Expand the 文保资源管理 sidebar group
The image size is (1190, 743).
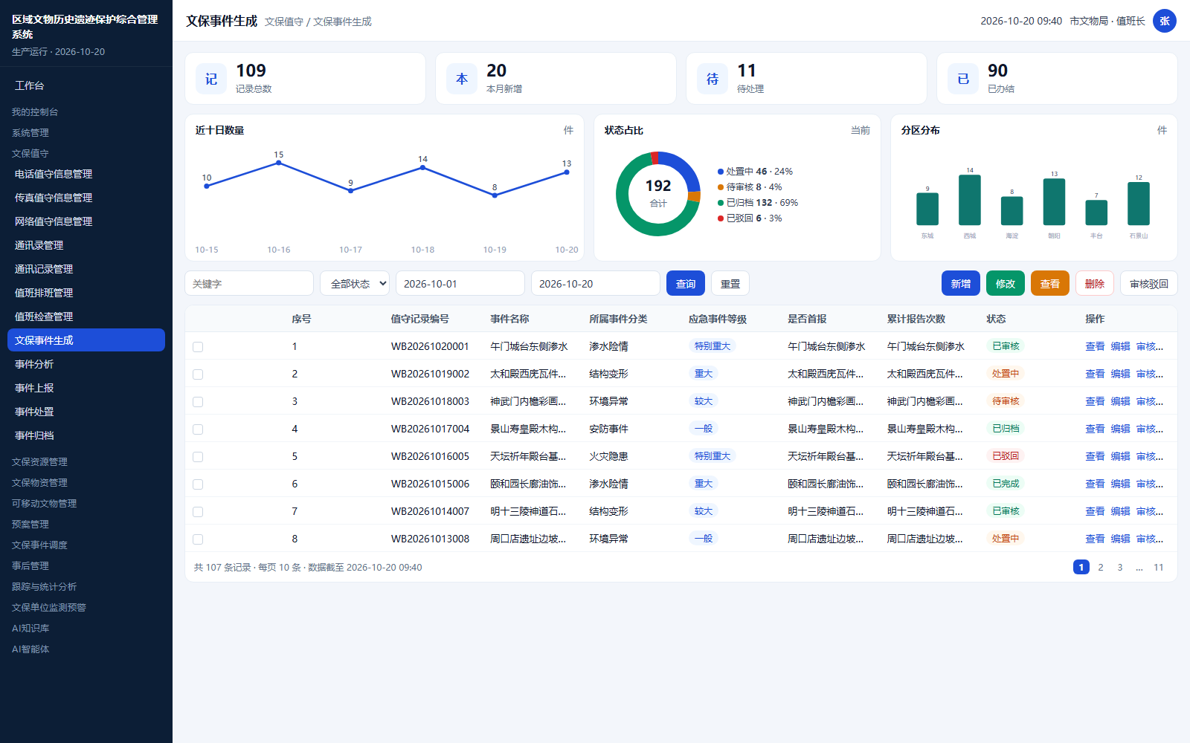[39, 461]
